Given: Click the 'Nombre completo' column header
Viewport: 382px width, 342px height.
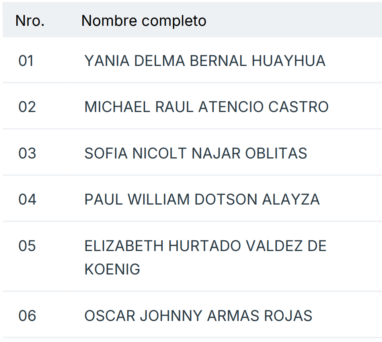Looking at the screenshot, I should 144,21.
